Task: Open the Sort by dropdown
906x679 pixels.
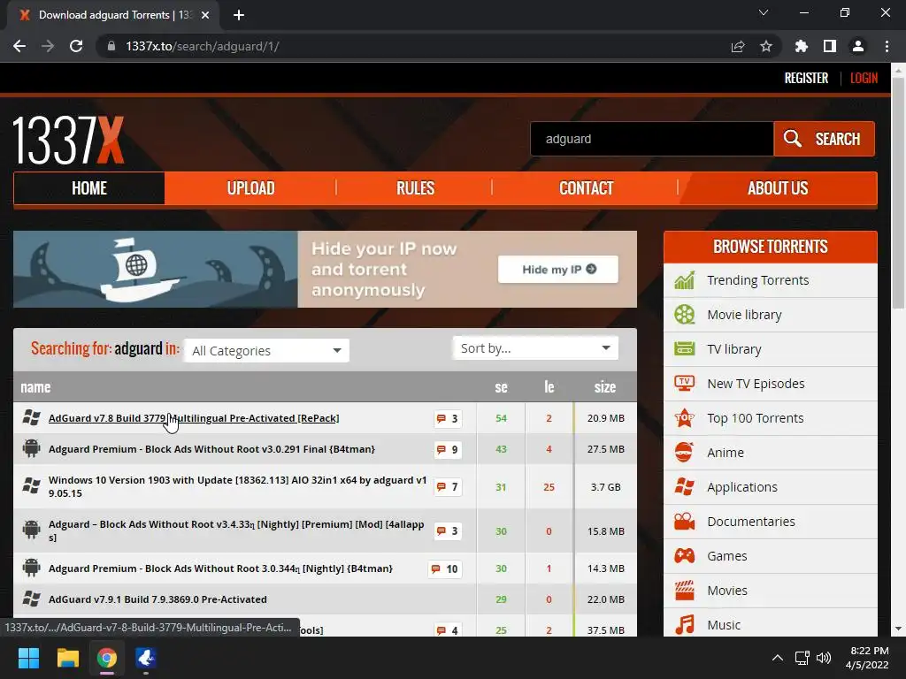Action: pos(535,348)
